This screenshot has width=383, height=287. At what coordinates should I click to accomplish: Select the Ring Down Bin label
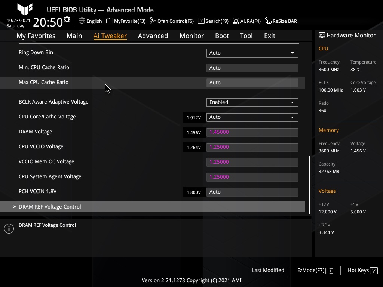click(x=36, y=52)
